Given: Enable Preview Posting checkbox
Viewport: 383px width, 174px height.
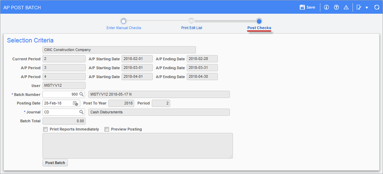Looking at the screenshot, I should [107, 129].
